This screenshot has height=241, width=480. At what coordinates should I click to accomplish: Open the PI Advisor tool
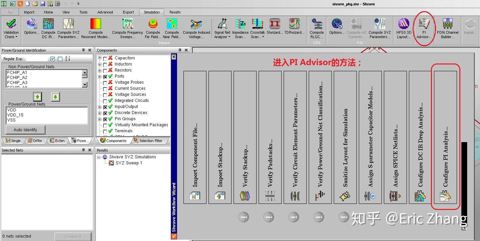(x=424, y=29)
